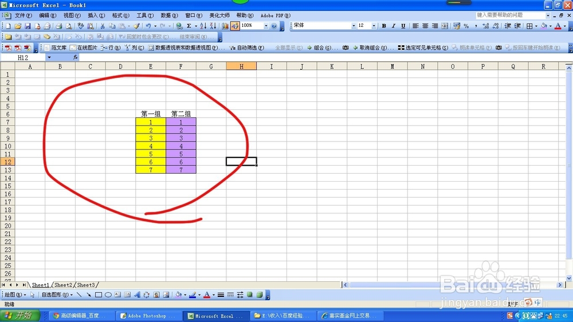Click the Help question-mark icon
Screen dimensions: 573x322
[274, 26]
